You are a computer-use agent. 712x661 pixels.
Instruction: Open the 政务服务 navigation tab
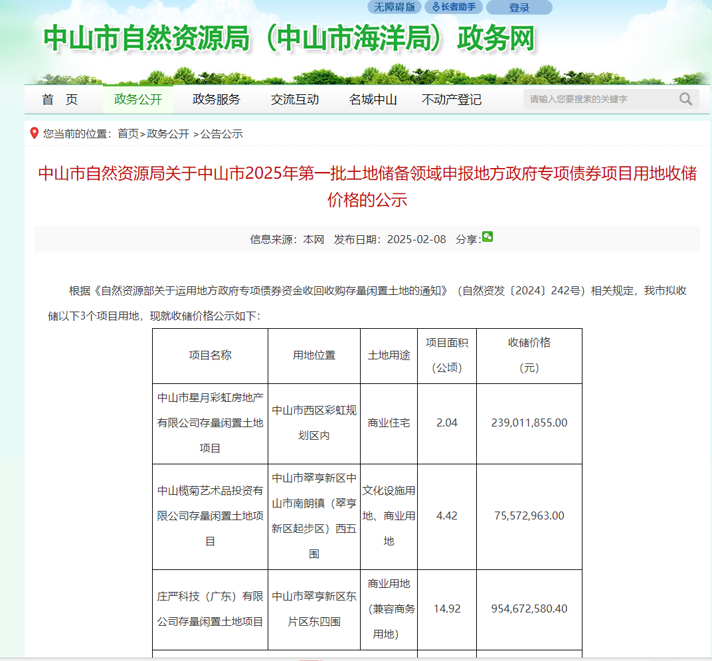tap(216, 99)
